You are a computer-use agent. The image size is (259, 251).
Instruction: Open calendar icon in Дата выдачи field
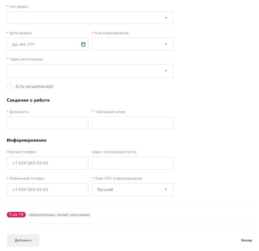tap(83, 44)
